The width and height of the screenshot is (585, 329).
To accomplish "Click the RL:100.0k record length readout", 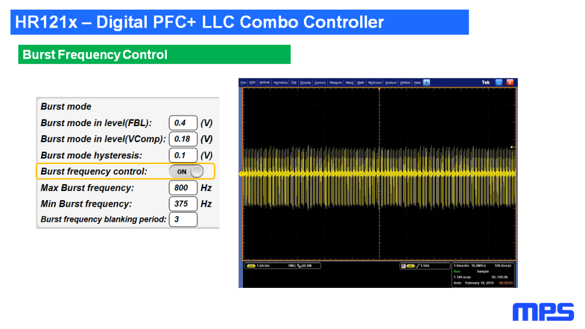I will click(x=500, y=277).
